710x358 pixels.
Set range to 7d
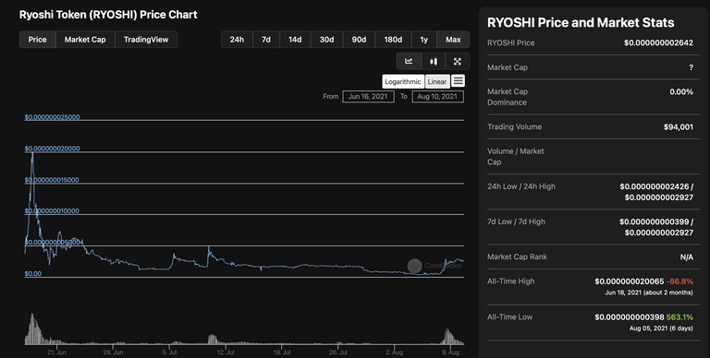[x=266, y=40]
